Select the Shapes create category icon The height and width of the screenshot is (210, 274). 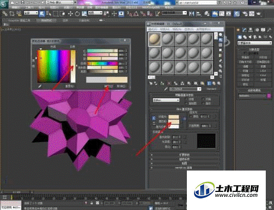tap(245, 37)
